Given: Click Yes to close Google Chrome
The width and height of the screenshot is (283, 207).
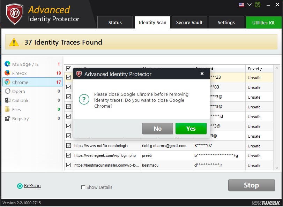Looking at the screenshot, I should (x=191, y=128).
